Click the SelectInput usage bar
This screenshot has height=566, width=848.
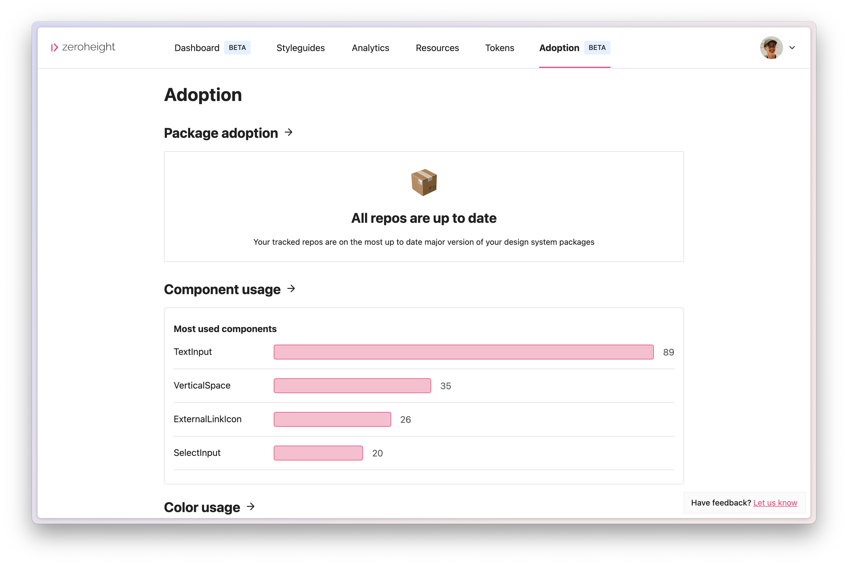click(318, 453)
